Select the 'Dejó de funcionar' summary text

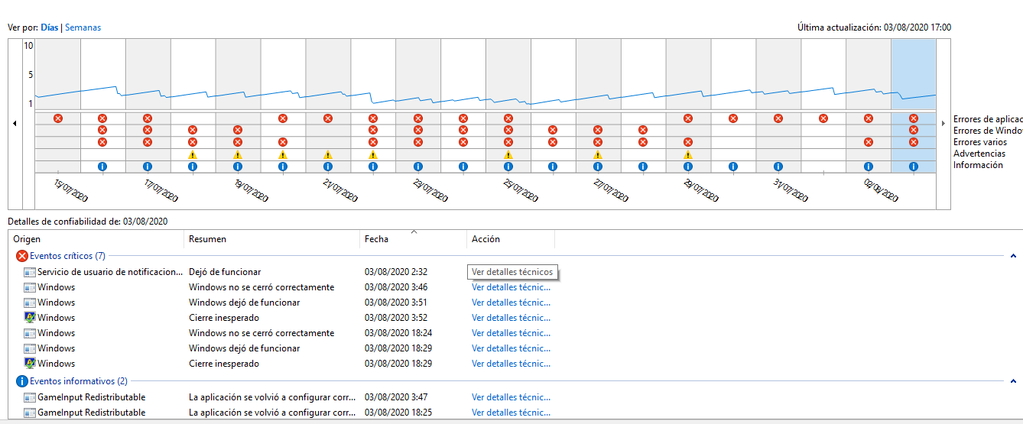[225, 272]
